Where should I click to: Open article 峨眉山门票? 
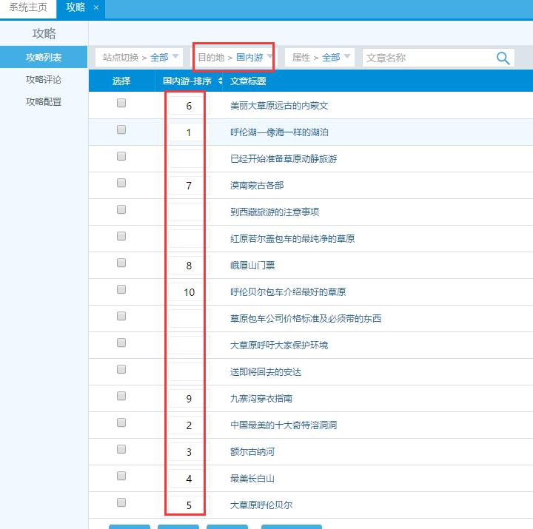252,266
